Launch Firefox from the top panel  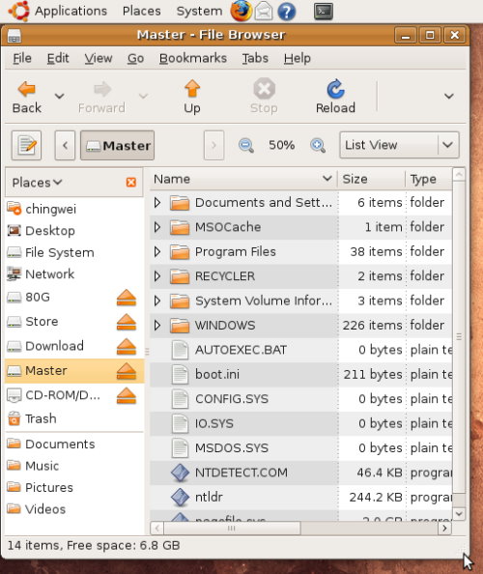coord(241,11)
